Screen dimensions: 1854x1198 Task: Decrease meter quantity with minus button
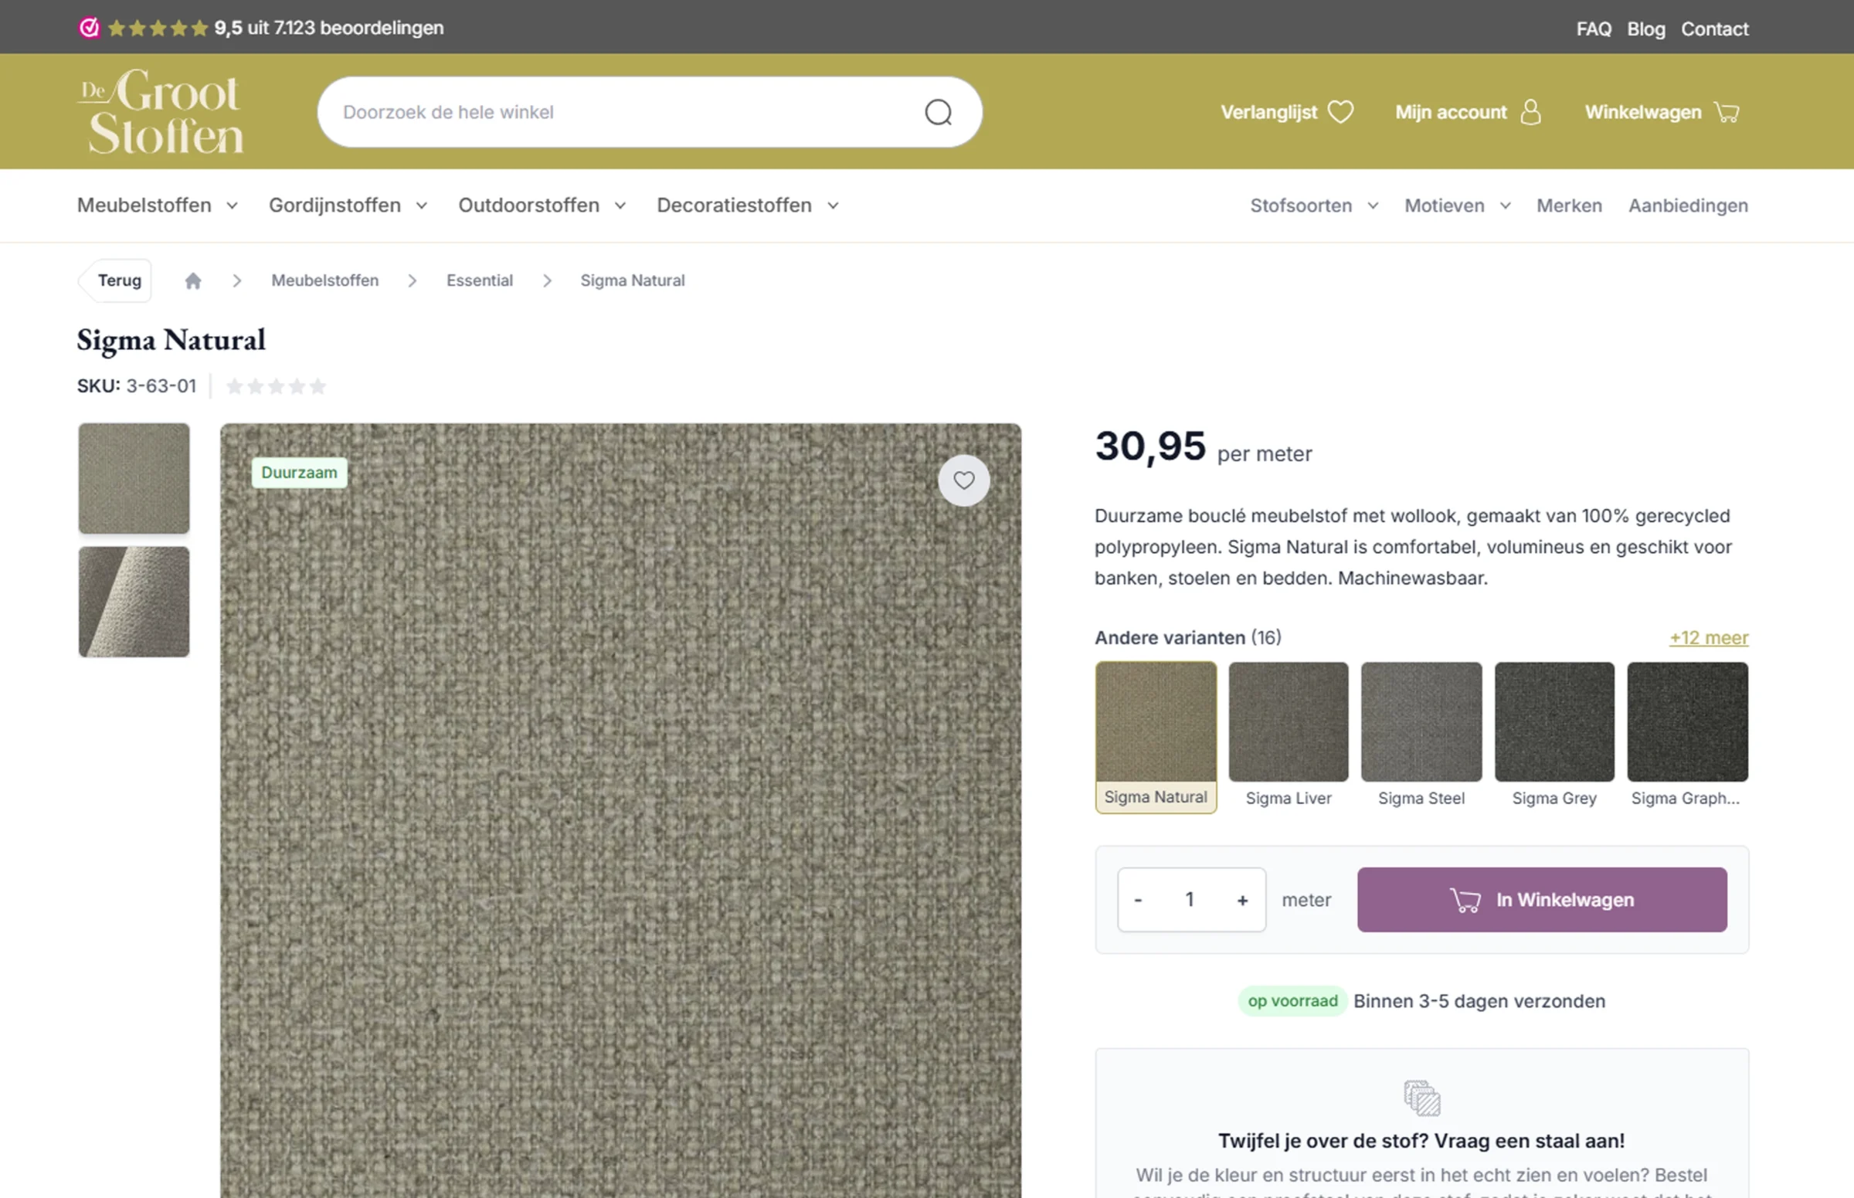point(1138,900)
